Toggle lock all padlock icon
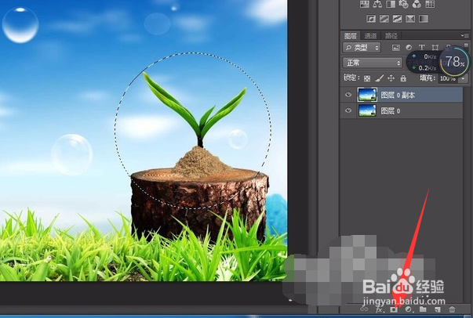The width and height of the screenshot is (473, 318). (403, 78)
